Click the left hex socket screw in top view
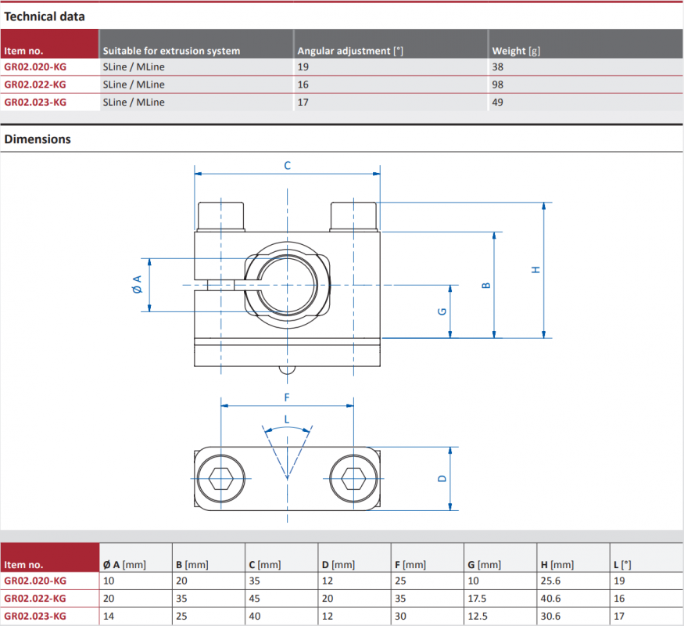684x626 pixels. [220, 478]
